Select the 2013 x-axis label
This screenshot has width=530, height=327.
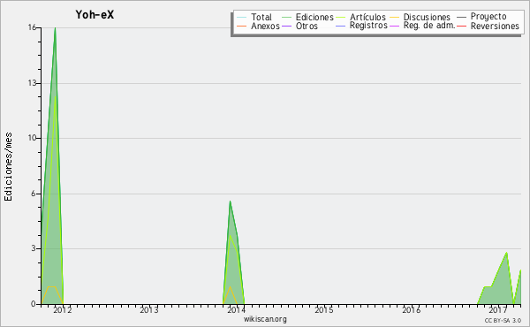point(149,309)
